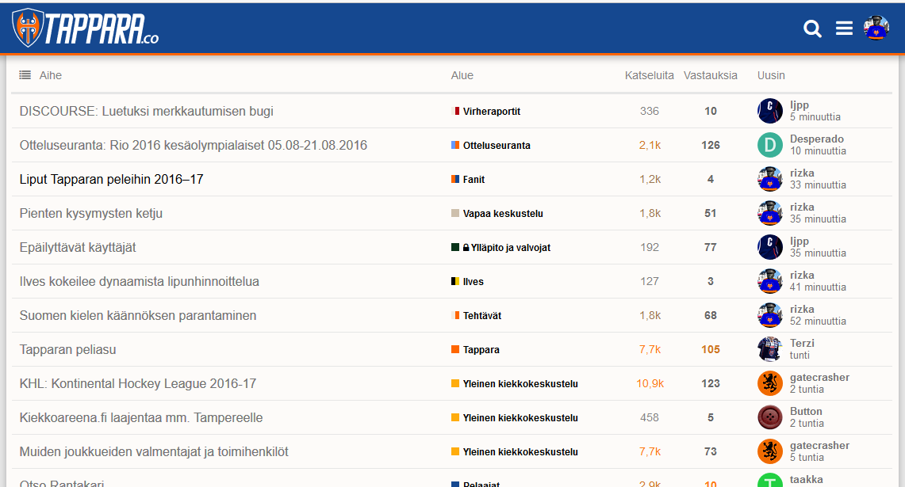Open the Tapparan peliasu topic
This screenshot has width=905, height=487.
[67, 349]
